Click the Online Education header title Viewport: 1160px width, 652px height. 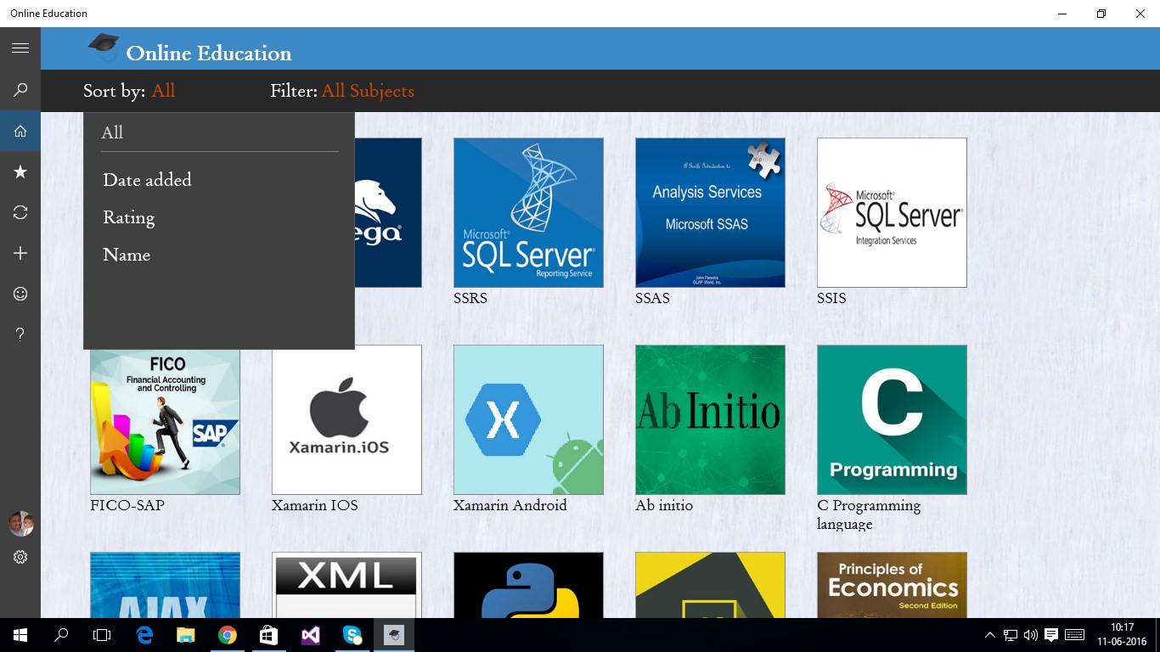click(x=209, y=53)
